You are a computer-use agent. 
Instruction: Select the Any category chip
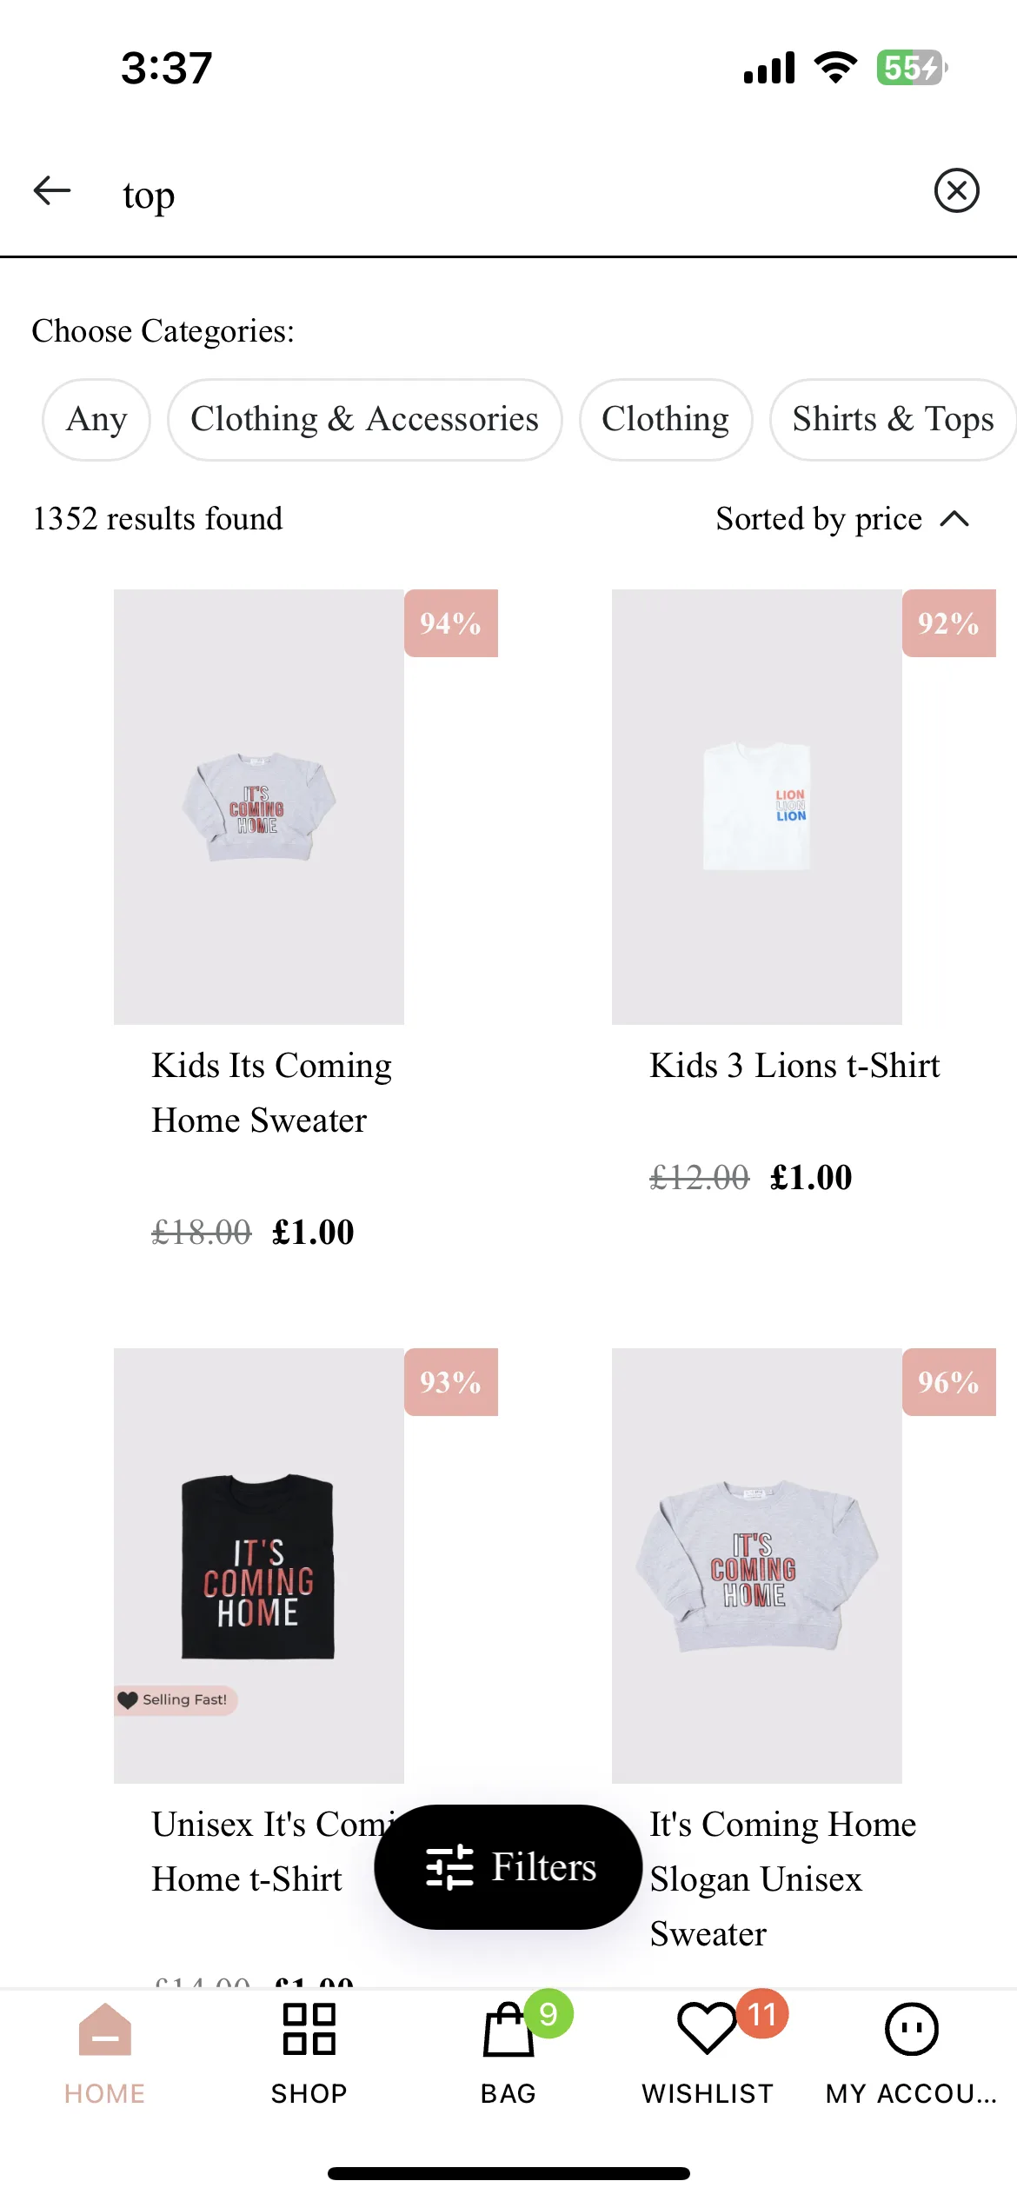point(96,419)
